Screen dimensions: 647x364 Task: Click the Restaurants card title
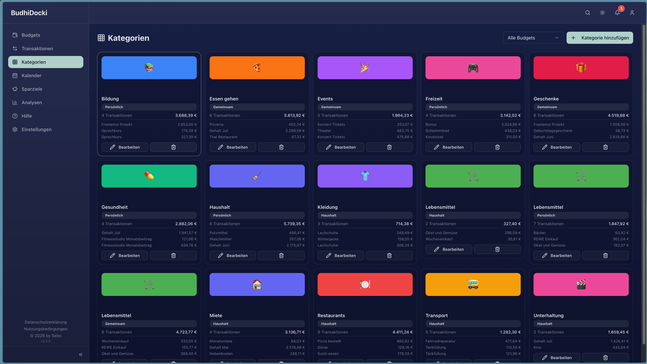331,315
